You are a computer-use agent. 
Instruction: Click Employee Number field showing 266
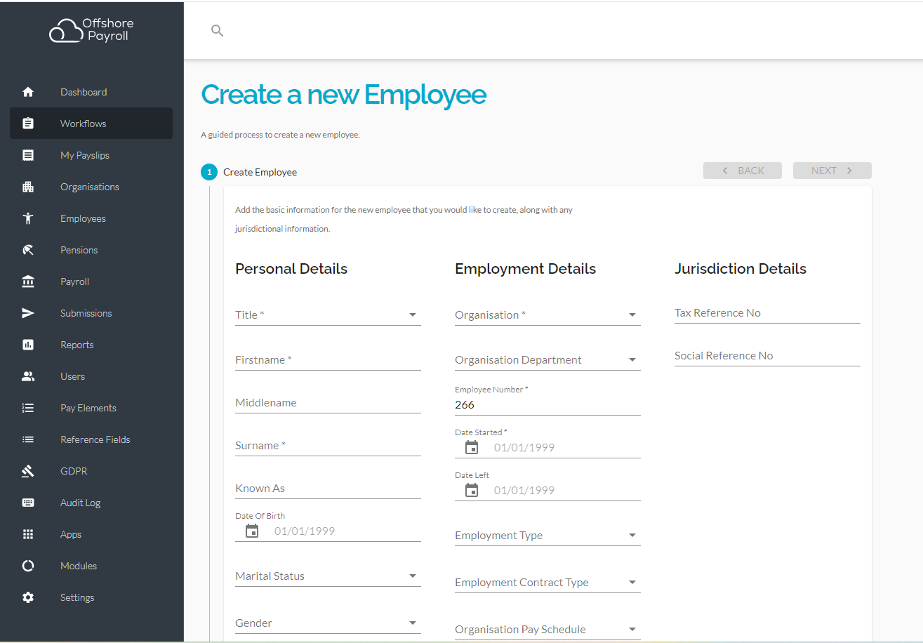point(547,404)
